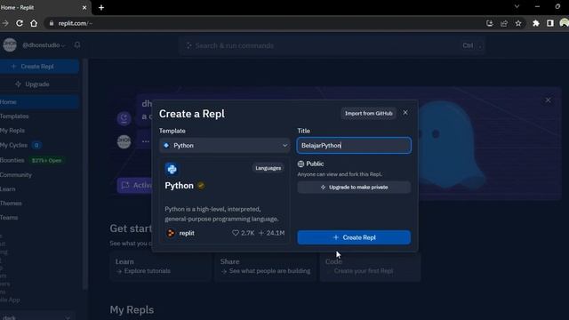Click the fork count 24.1M
Screen dimensions: 569x320
click(271, 233)
